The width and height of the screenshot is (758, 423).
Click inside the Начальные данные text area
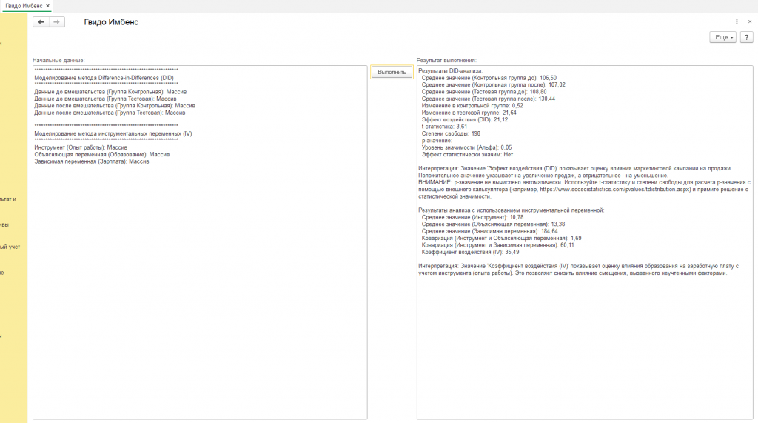200,242
